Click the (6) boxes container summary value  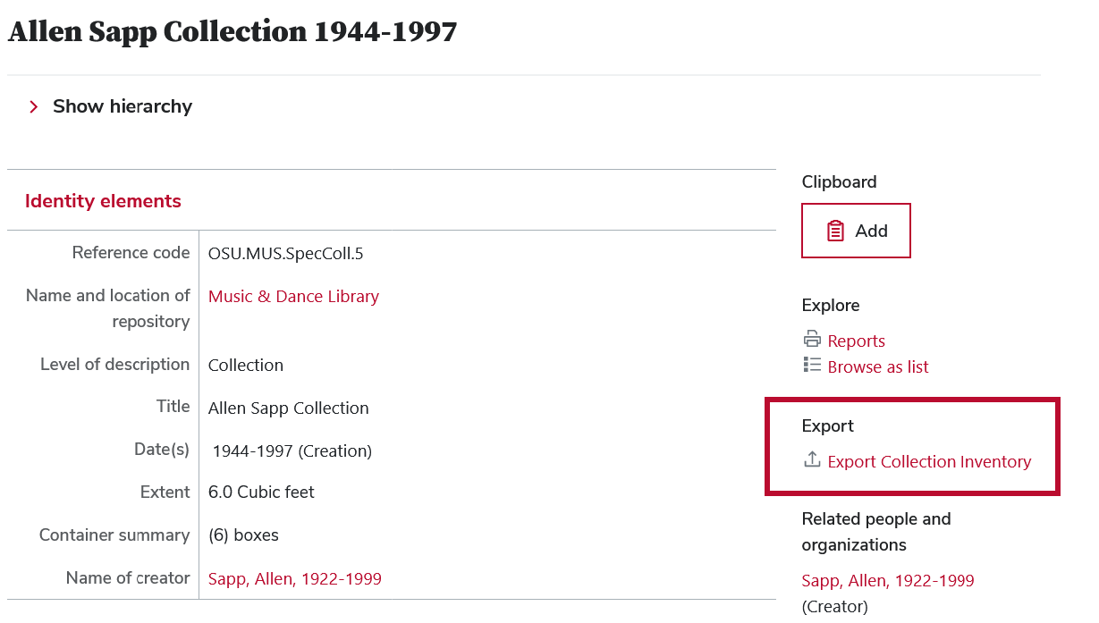pyautogui.click(x=243, y=535)
